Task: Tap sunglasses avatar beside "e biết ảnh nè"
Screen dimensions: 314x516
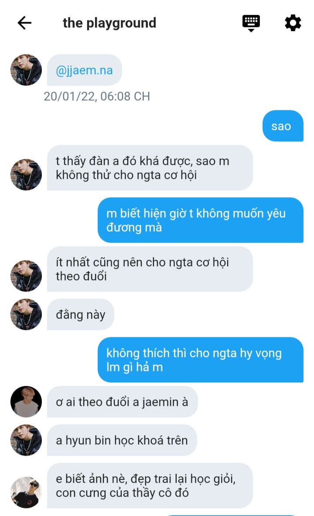Action: pos(26,492)
